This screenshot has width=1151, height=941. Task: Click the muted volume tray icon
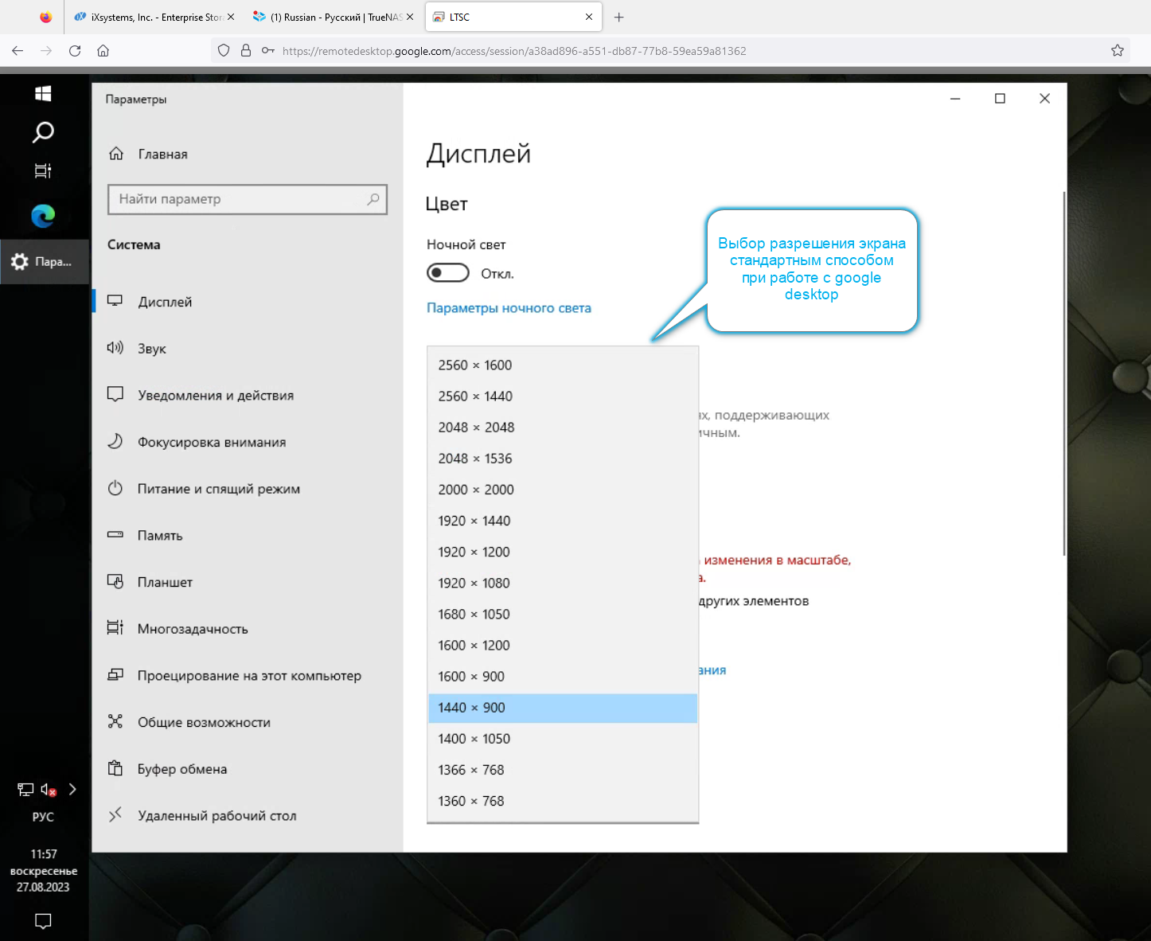click(x=49, y=790)
